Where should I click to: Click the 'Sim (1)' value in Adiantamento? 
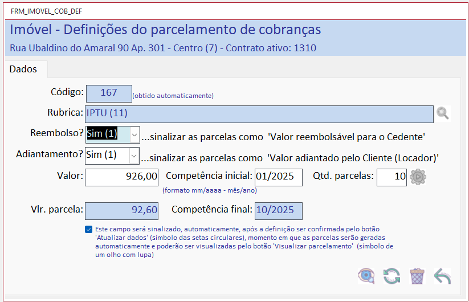tap(101, 154)
